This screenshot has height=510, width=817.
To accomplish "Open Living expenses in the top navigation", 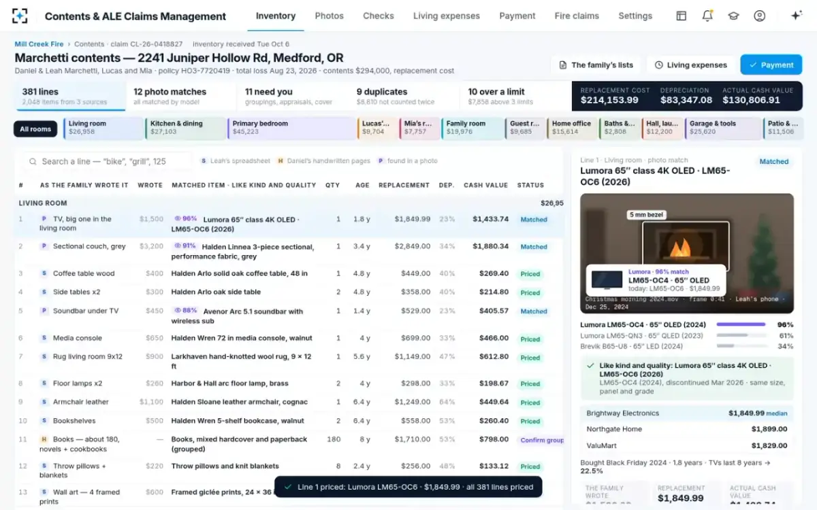I will (x=447, y=16).
